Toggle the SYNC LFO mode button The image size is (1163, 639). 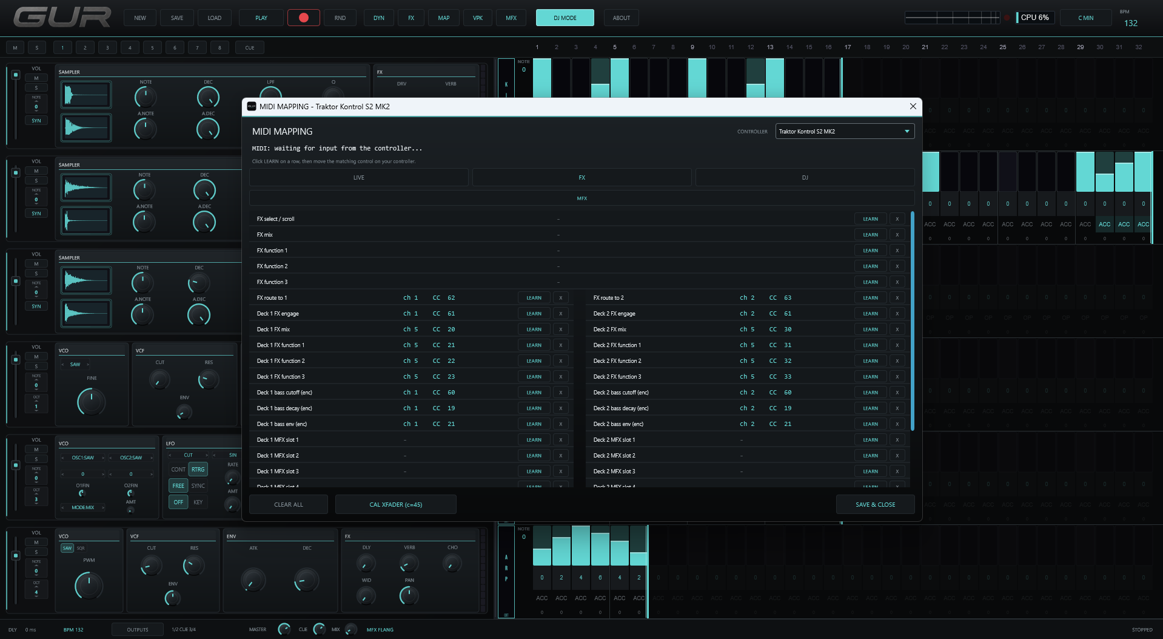click(198, 486)
